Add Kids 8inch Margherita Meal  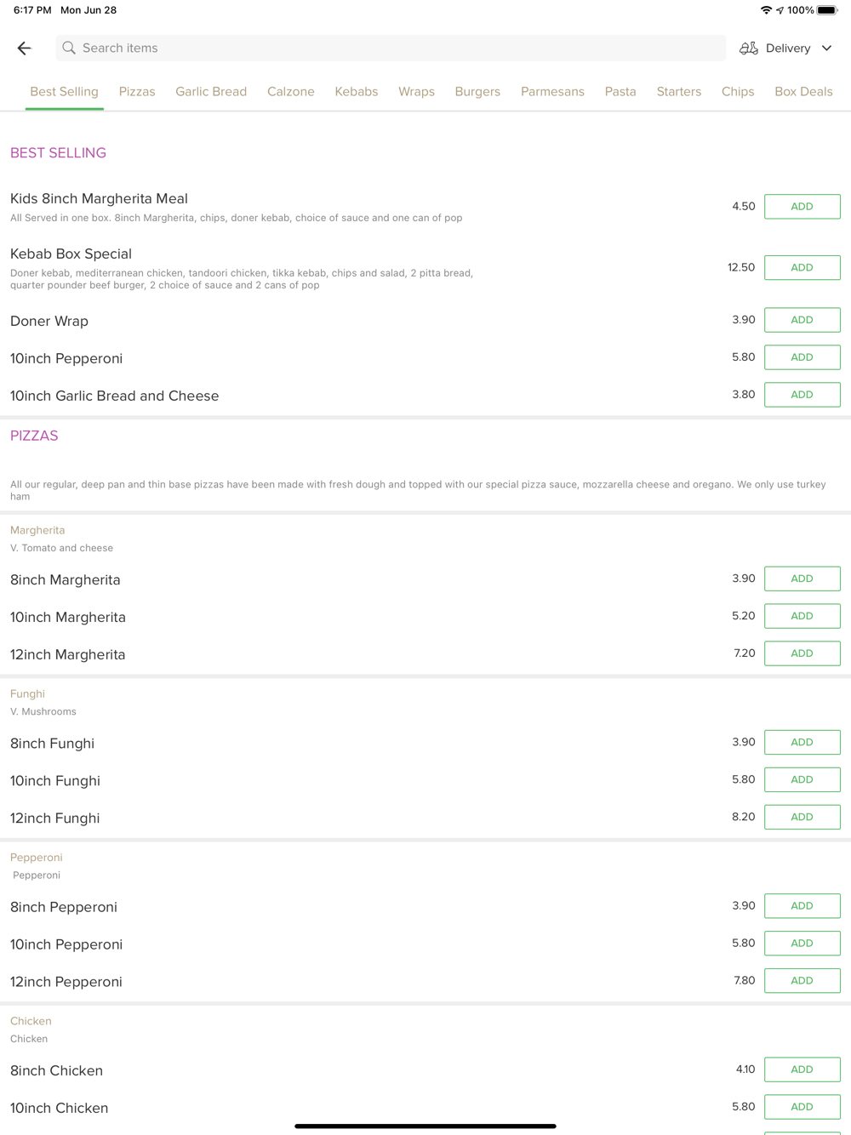point(802,207)
